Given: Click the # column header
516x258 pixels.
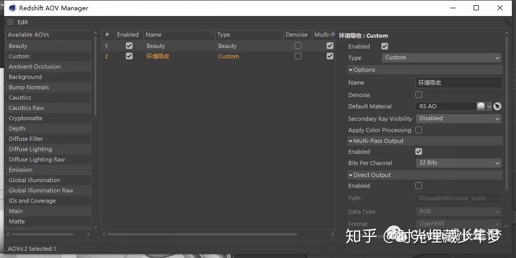Looking at the screenshot, I should coord(108,35).
